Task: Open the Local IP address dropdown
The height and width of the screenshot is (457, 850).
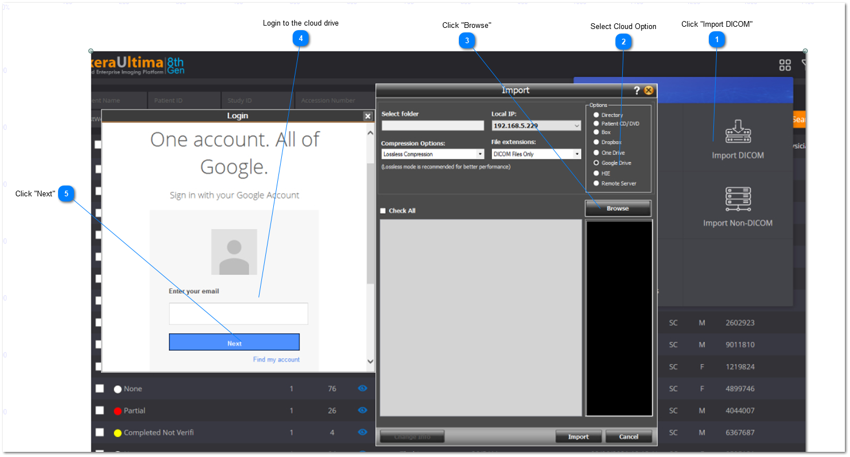Action: pyautogui.click(x=577, y=125)
